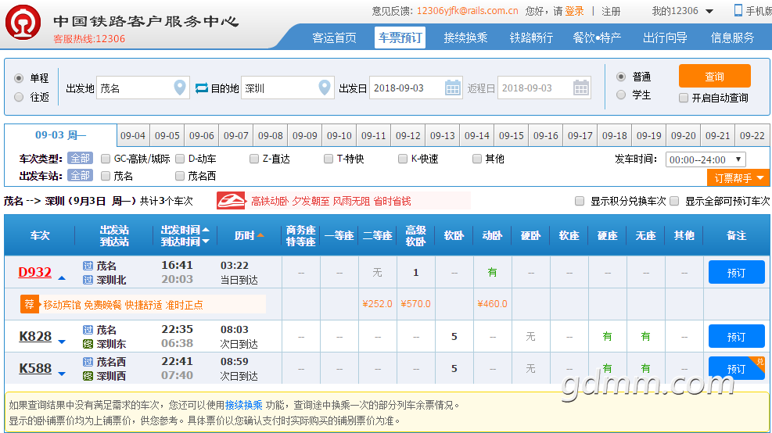Viewport: 772px width, 433px height.
Task: Collapse the D932 train details arrow
Action: coord(62,278)
